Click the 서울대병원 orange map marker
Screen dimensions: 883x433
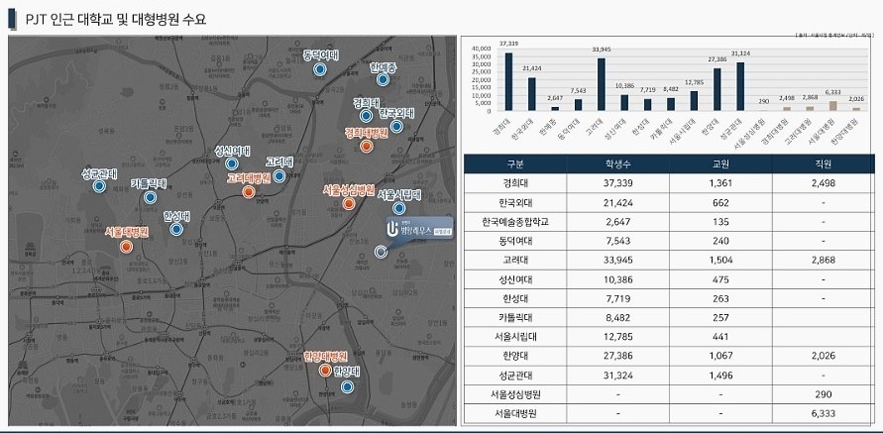coord(126,246)
